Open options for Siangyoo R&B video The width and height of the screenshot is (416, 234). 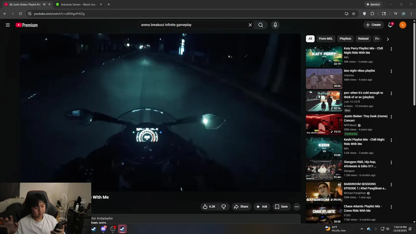click(391, 162)
